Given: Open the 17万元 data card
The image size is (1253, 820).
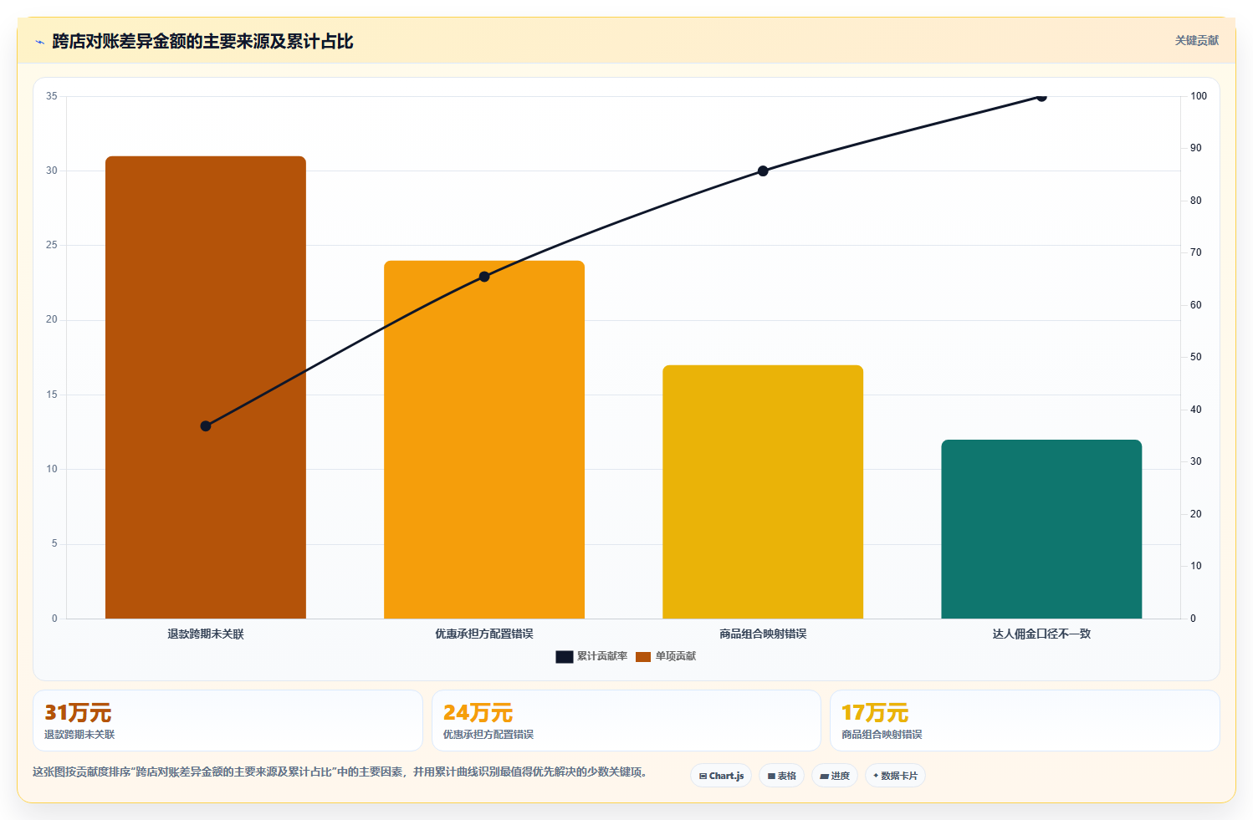Looking at the screenshot, I should (1025, 721).
